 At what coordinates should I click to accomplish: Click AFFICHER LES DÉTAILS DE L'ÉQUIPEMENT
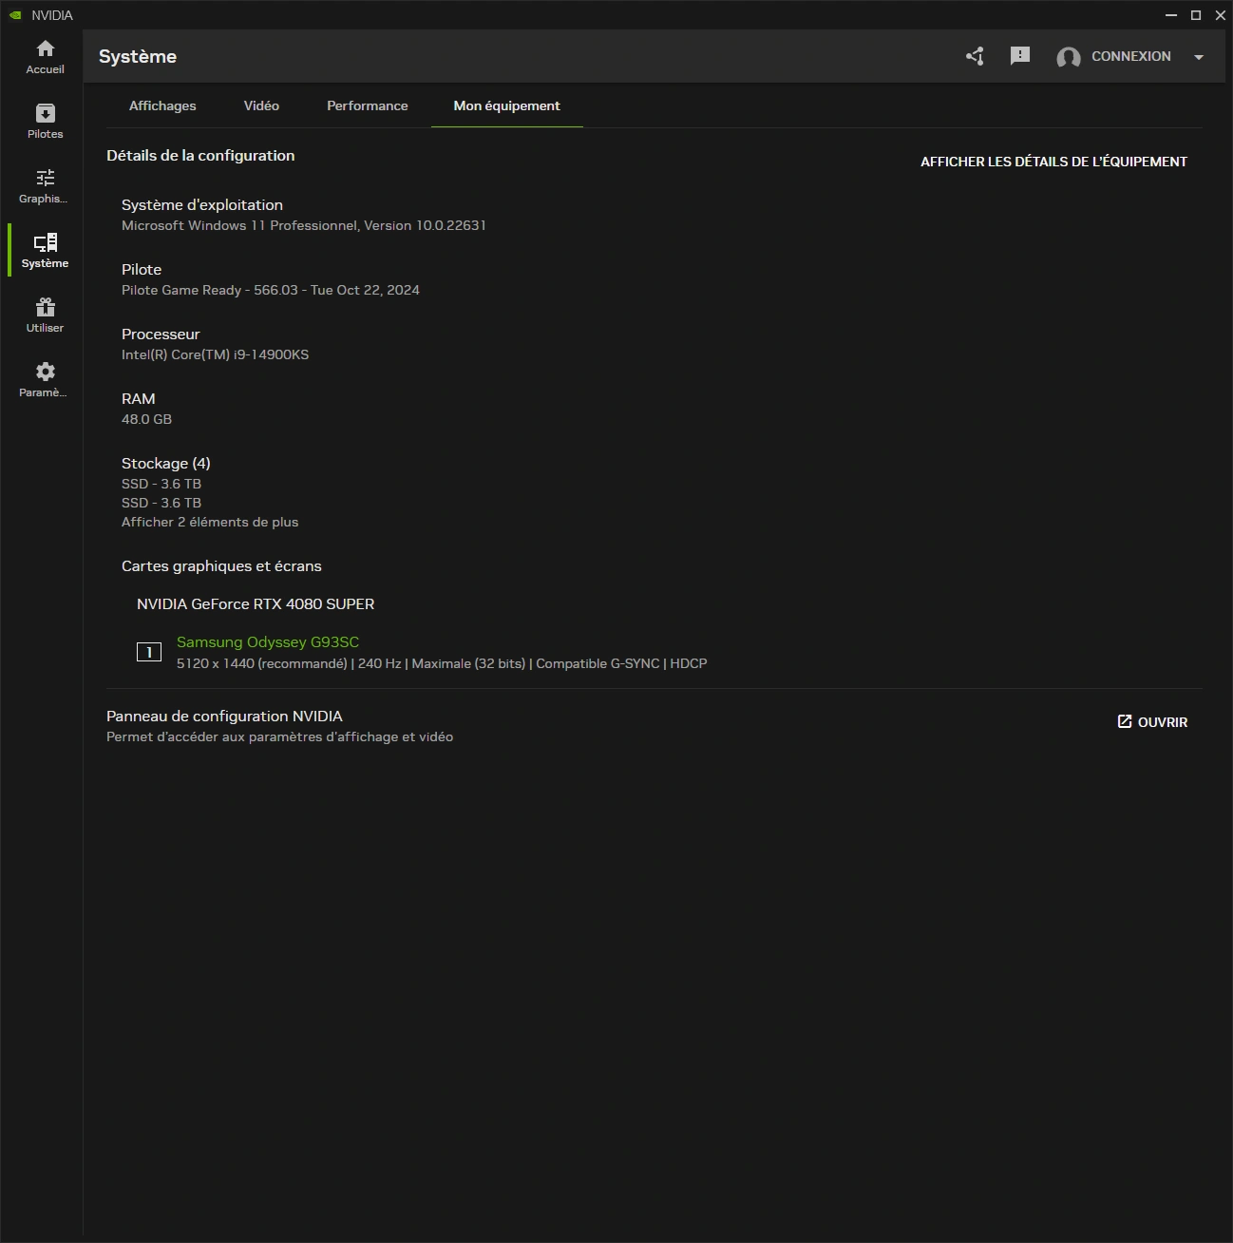click(1053, 162)
